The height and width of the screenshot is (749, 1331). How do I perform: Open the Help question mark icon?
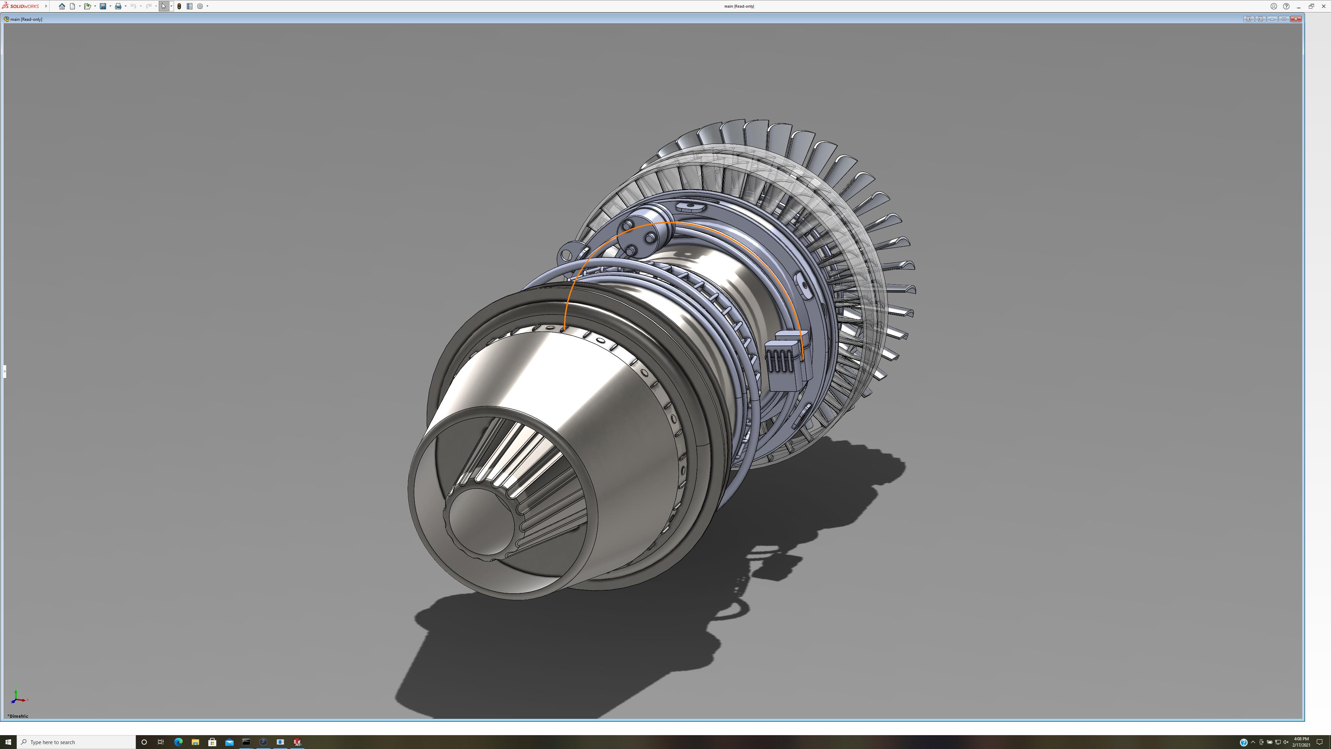1286,6
